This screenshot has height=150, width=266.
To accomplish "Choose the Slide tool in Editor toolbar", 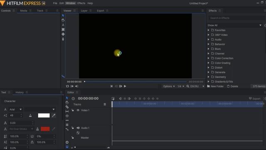I will (x=67, y=116).
